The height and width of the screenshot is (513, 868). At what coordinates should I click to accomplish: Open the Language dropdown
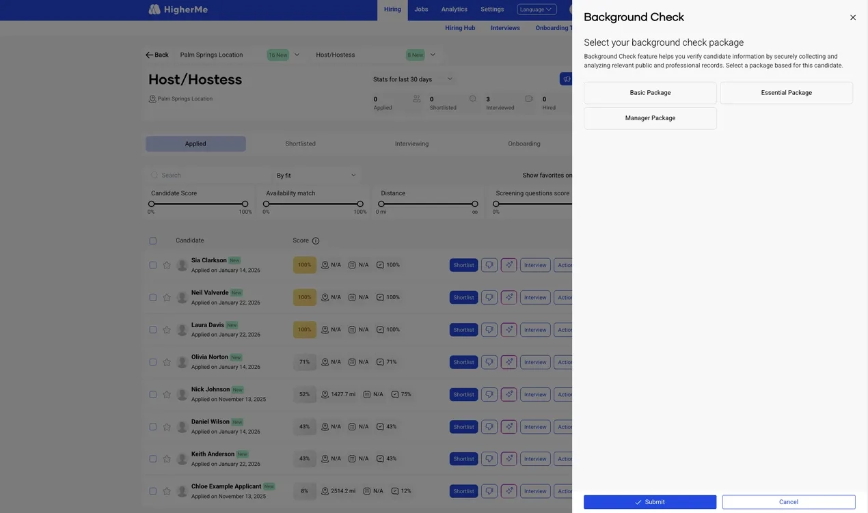pos(537,10)
